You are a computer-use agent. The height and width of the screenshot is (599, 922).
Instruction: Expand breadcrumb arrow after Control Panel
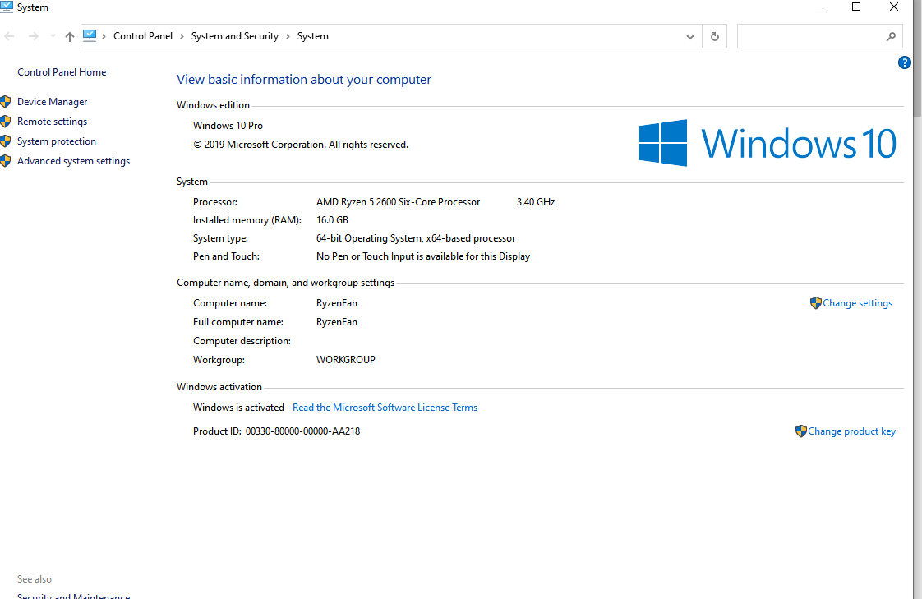coord(182,36)
